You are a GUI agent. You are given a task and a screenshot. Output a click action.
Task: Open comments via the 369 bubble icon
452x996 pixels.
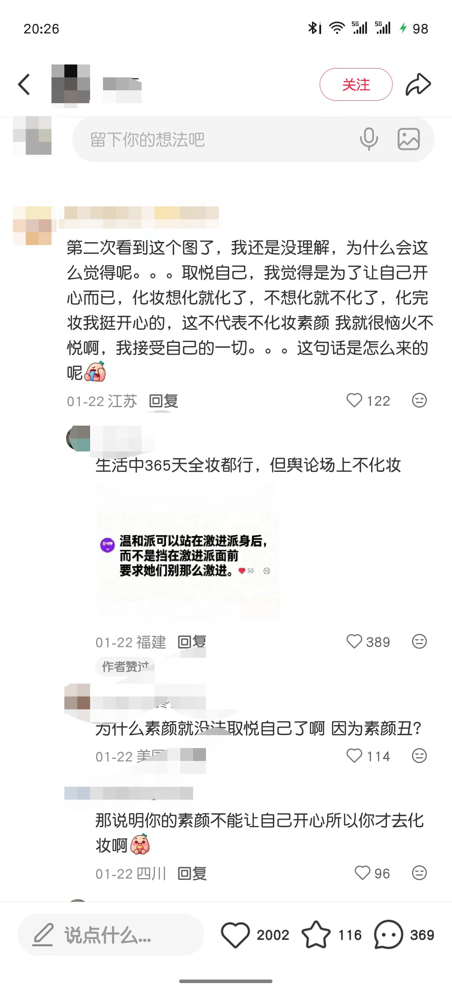[x=388, y=935]
